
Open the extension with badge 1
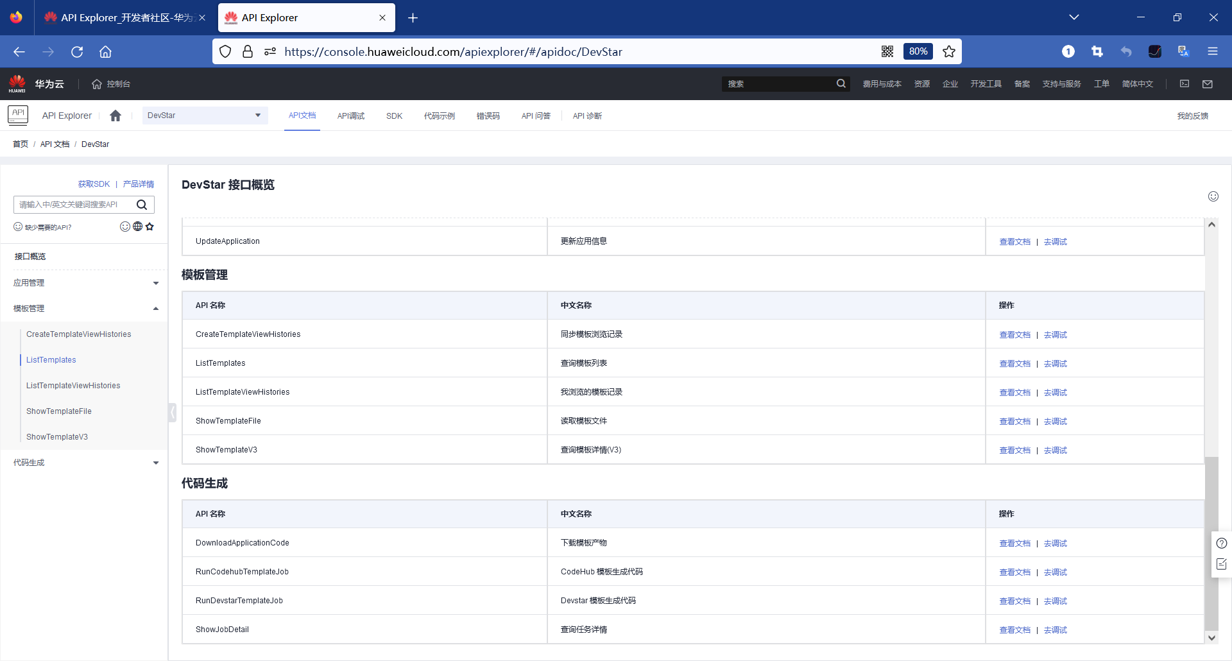(x=1068, y=52)
